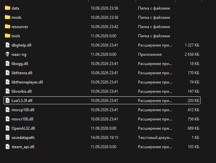Image resolution: width=216 pixels, height=163 pixels.
Task: Click the 2 656 КБ size value
Action: point(192,54)
